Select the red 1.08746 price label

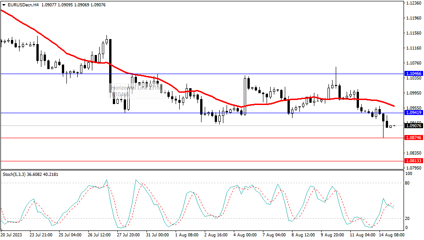[413, 138]
